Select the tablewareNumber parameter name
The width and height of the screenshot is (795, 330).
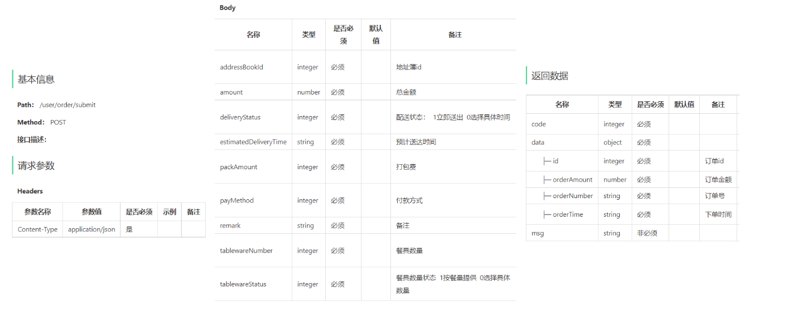[x=246, y=251]
